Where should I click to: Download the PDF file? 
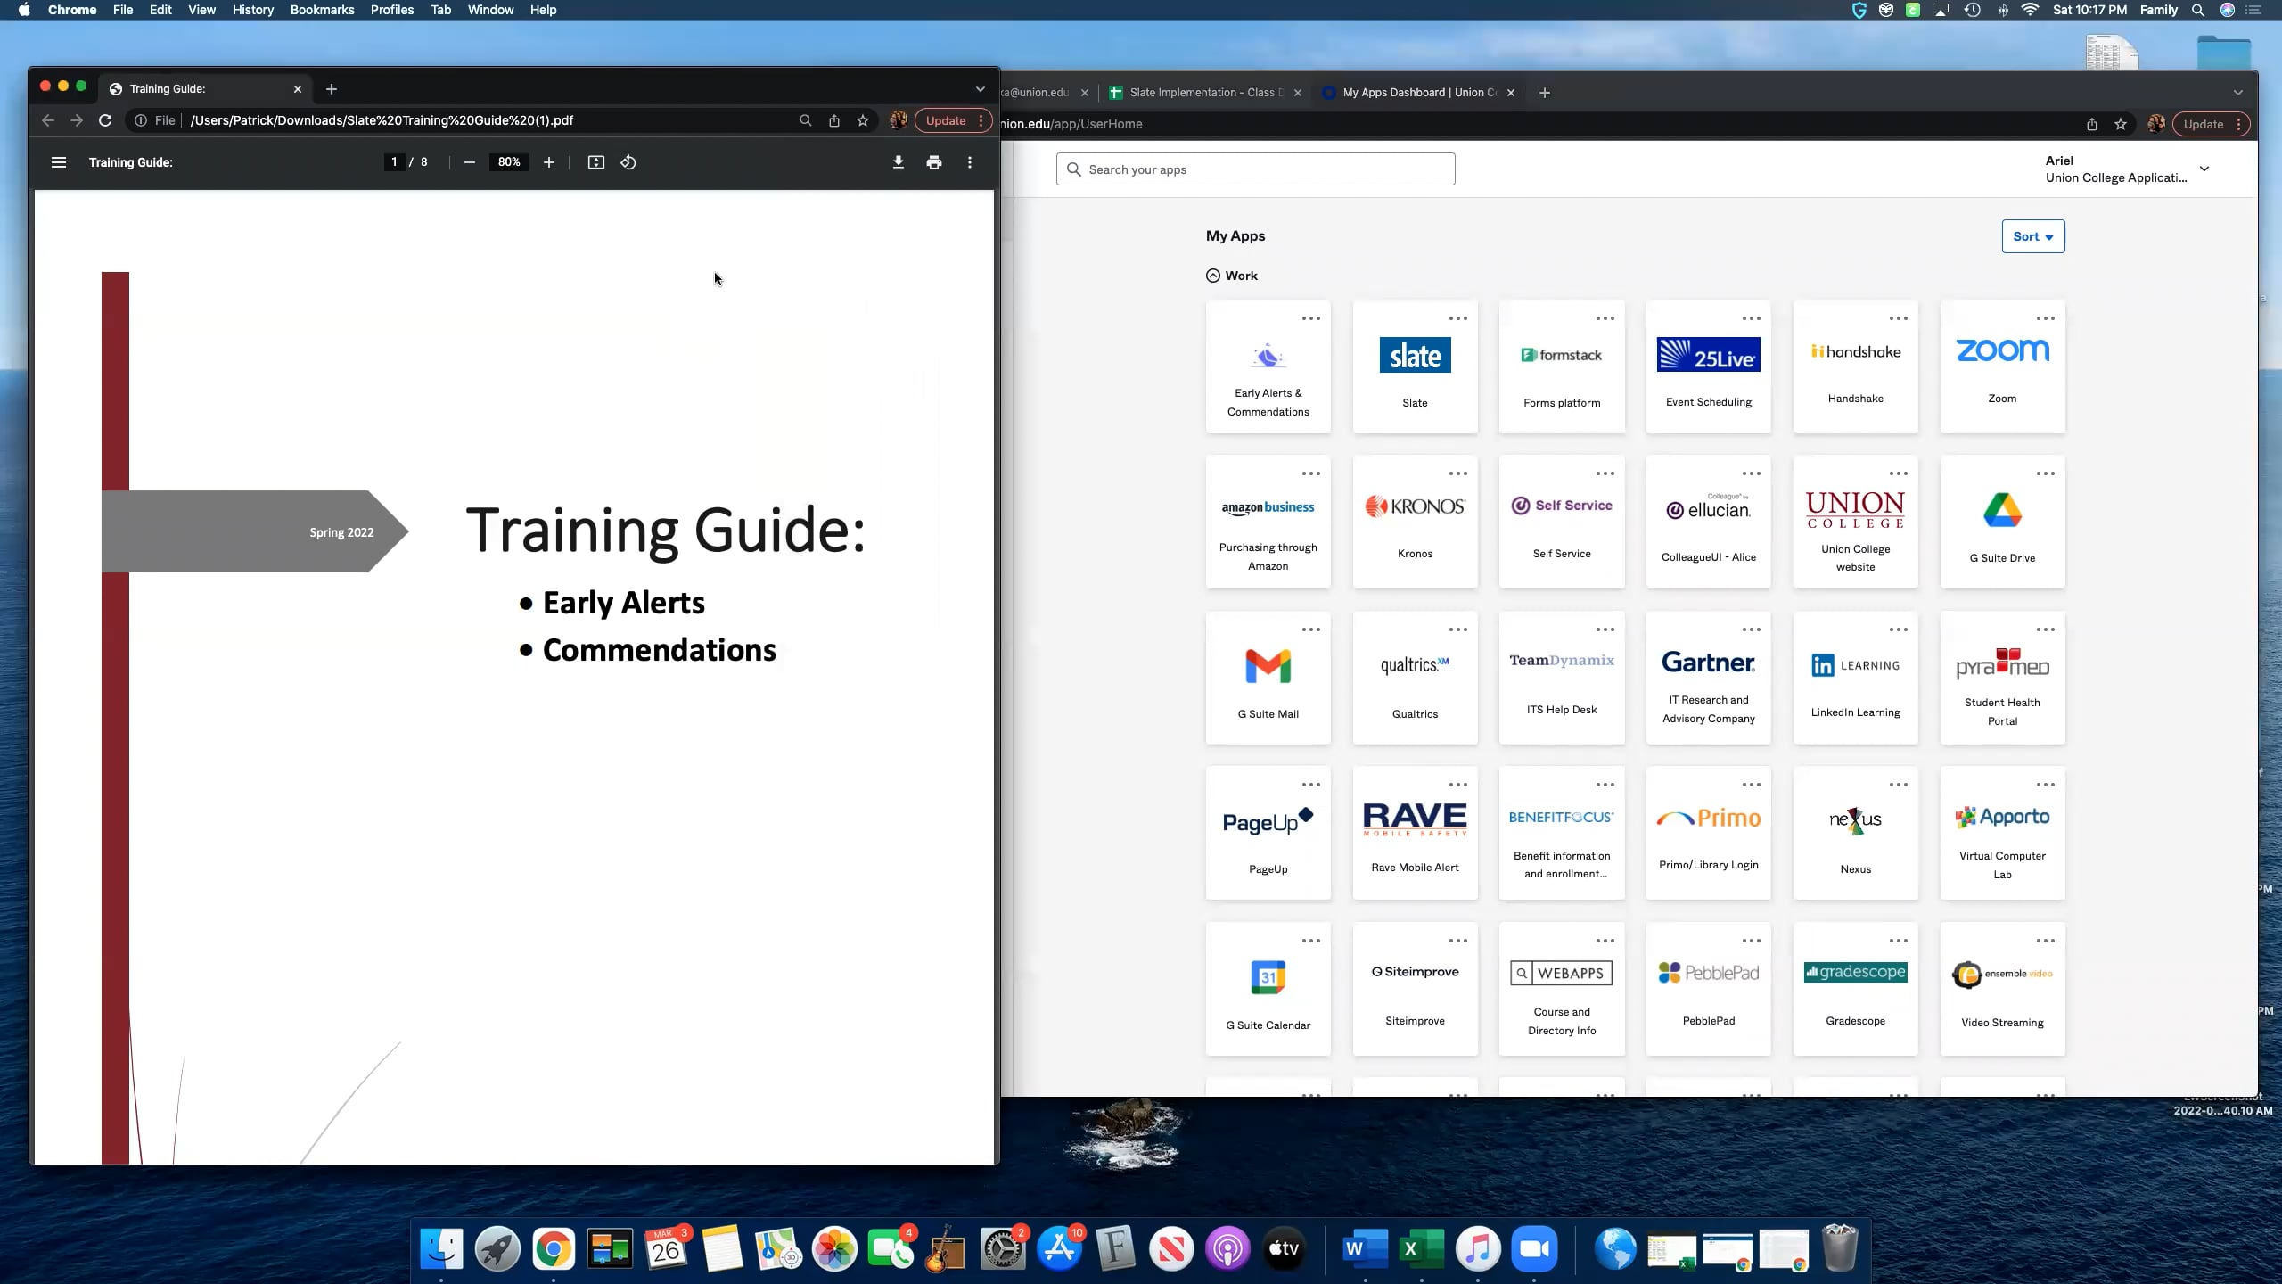click(x=898, y=162)
